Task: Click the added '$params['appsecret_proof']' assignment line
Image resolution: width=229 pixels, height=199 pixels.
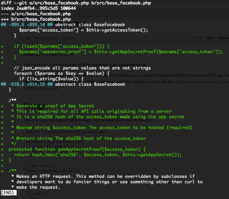Action: 121,52
